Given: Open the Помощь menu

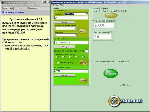Looking at the screenshot, I should (55, 5).
